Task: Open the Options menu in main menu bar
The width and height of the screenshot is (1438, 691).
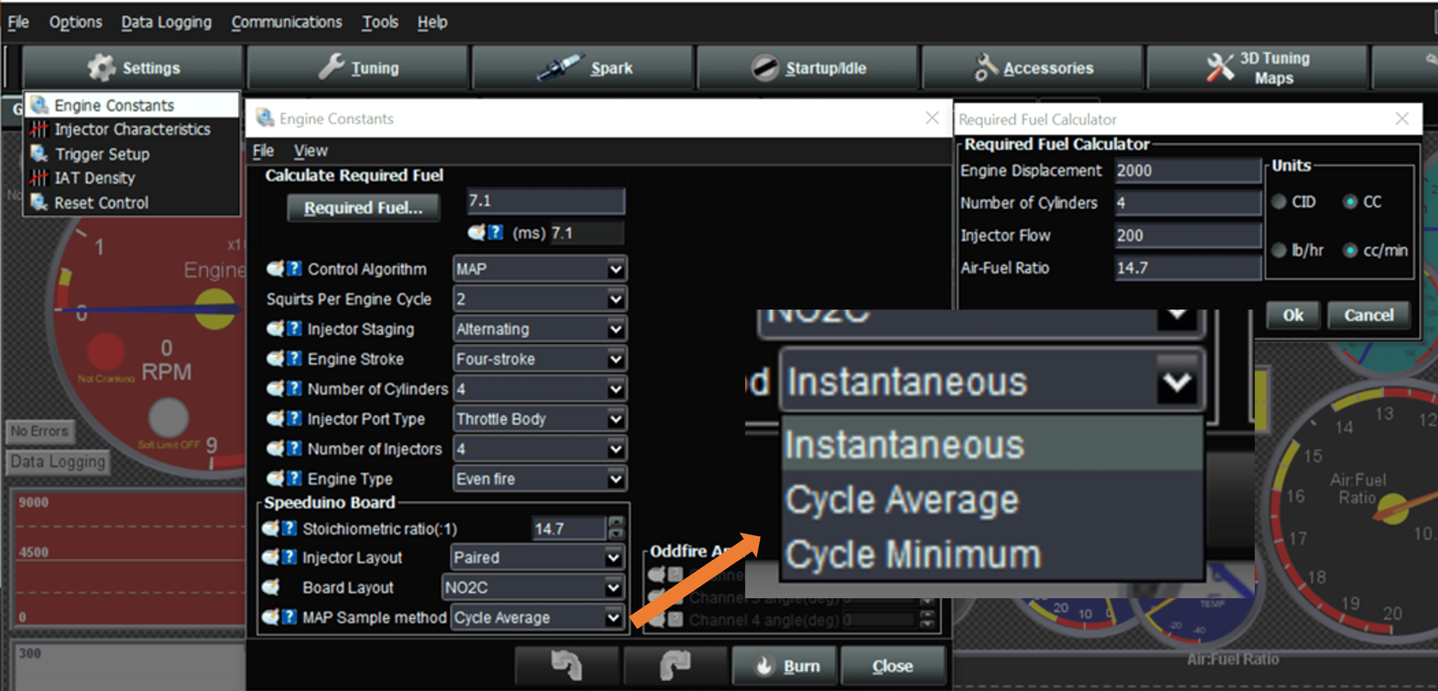Action: 75,22
